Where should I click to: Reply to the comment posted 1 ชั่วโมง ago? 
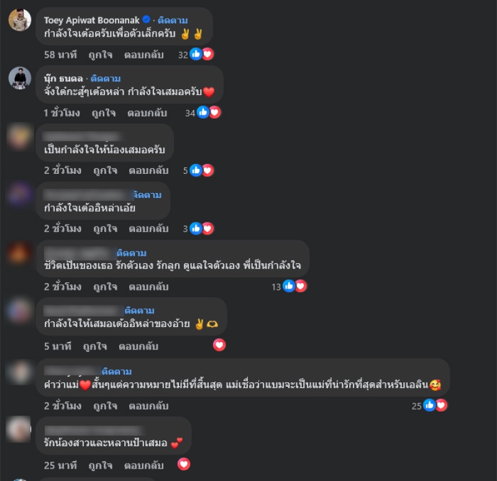(x=147, y=113)
